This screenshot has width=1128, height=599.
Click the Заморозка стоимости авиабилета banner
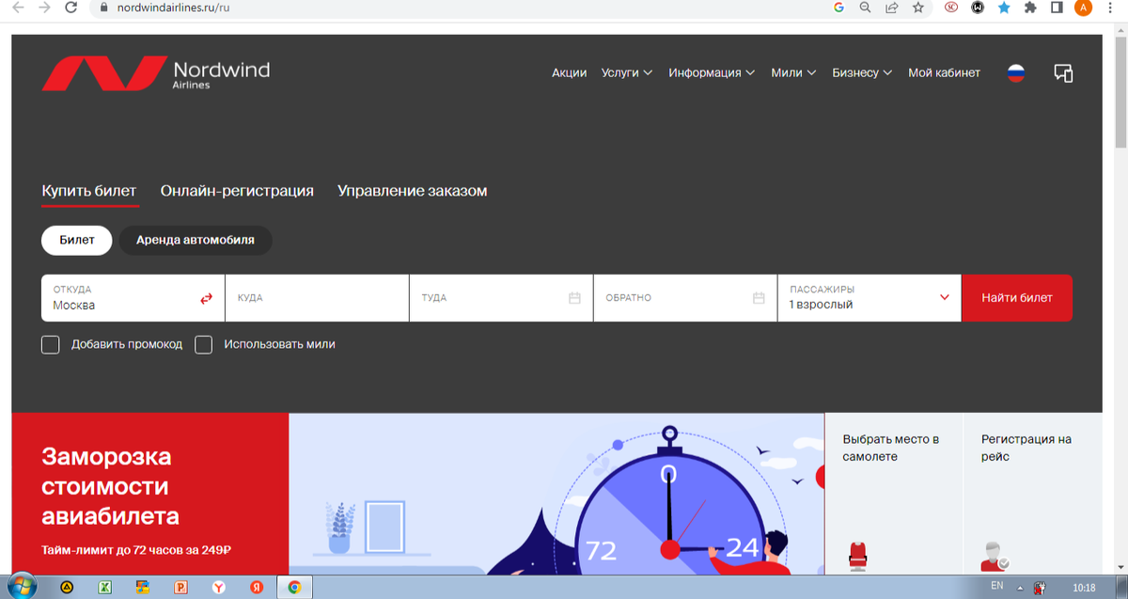150,493
